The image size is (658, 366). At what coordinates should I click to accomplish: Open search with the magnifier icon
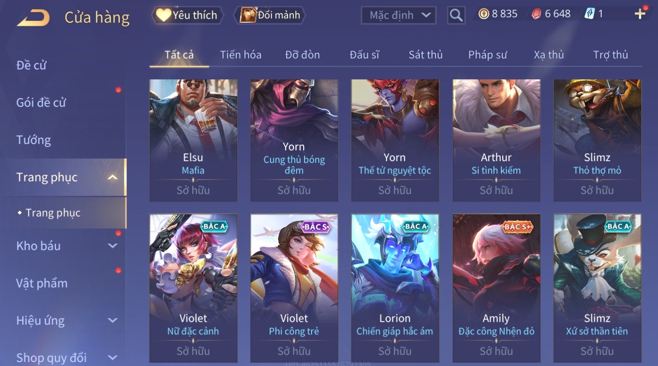pos(456,15)
